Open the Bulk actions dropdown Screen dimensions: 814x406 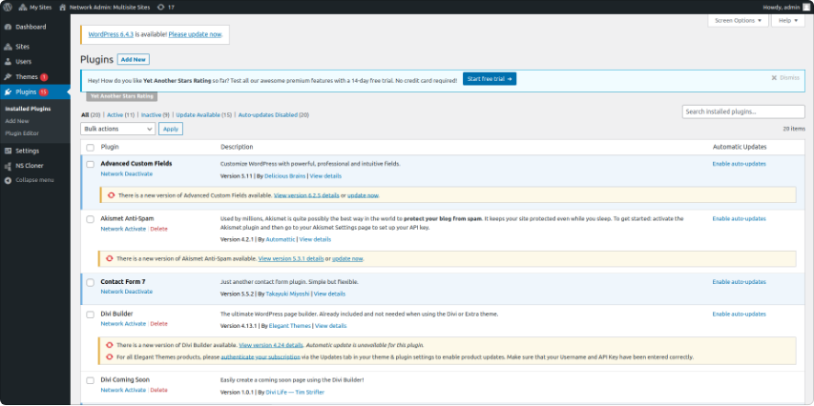pos(118,129)
